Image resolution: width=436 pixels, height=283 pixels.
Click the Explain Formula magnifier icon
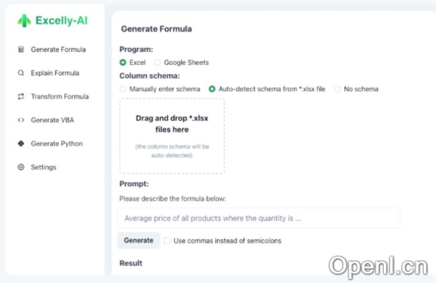(x=21, y=73)
